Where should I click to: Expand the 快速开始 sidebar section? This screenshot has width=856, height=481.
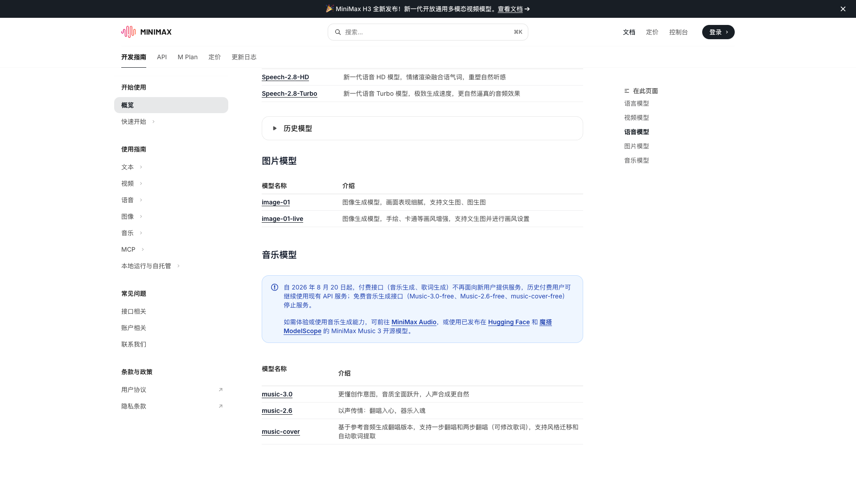click(153, 122)
